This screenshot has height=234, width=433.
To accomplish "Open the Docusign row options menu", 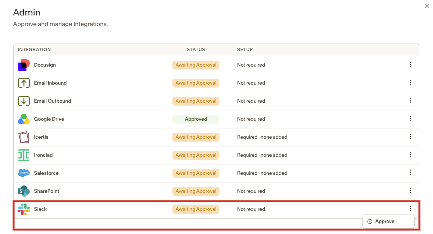I will (x=411, y=65).
